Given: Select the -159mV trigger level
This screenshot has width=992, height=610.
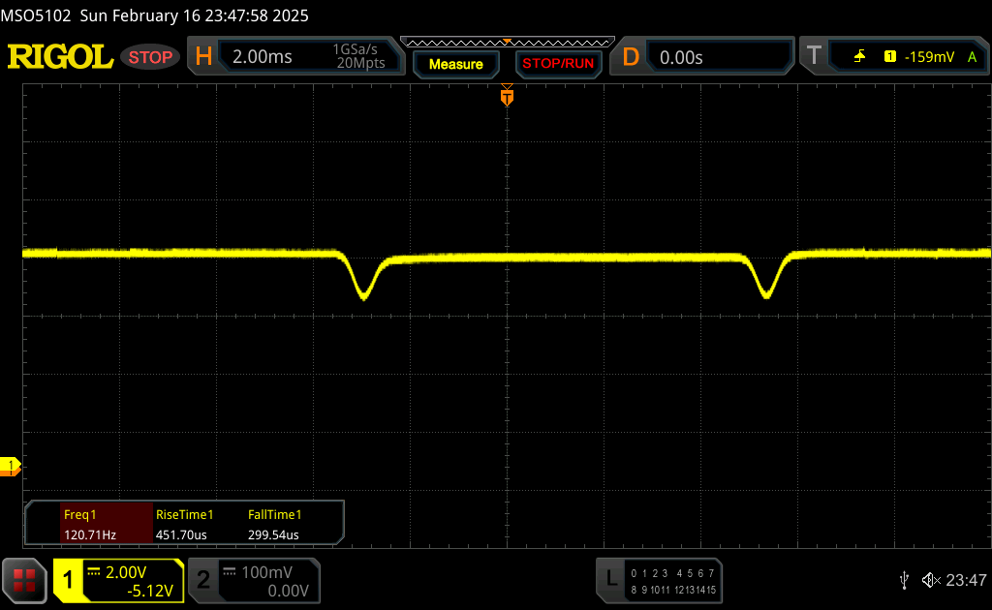Looking at the screenshot, I should pyautogui.click(x=929, y=57).
